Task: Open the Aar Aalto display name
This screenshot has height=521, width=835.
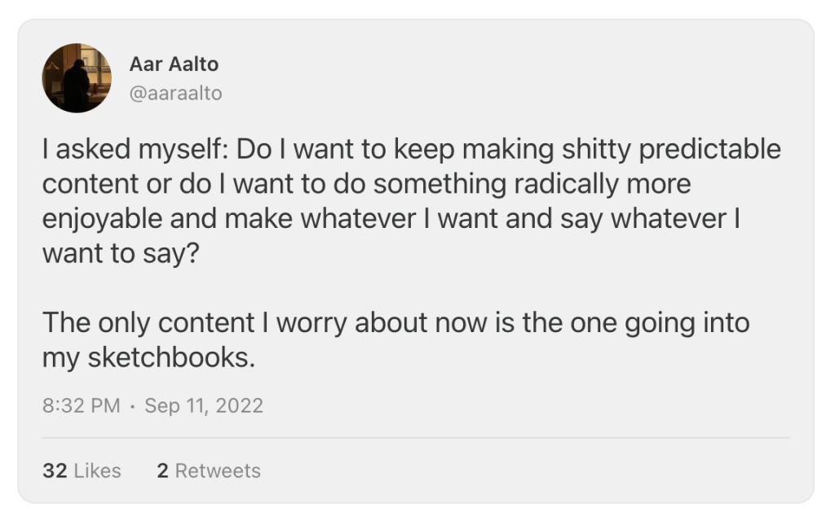Action: [174, 63]
